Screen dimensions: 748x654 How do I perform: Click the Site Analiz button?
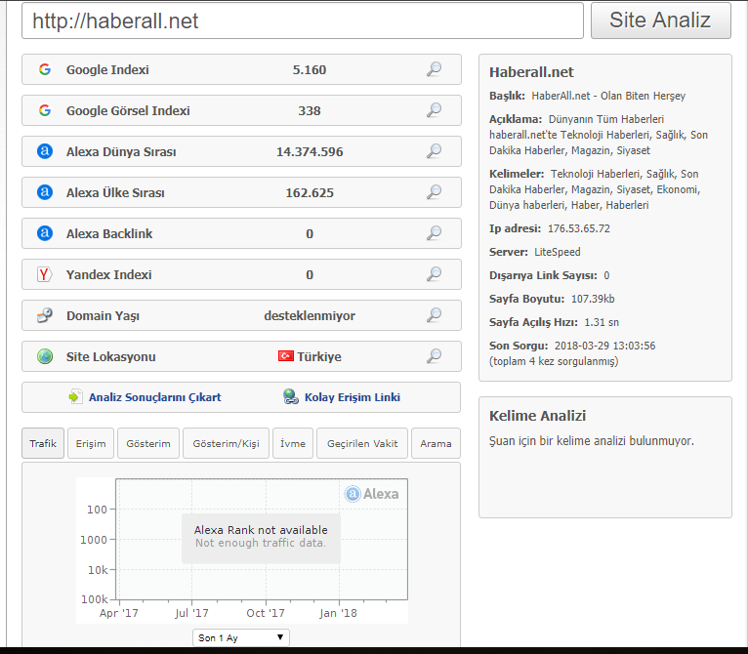click(661, 20)
